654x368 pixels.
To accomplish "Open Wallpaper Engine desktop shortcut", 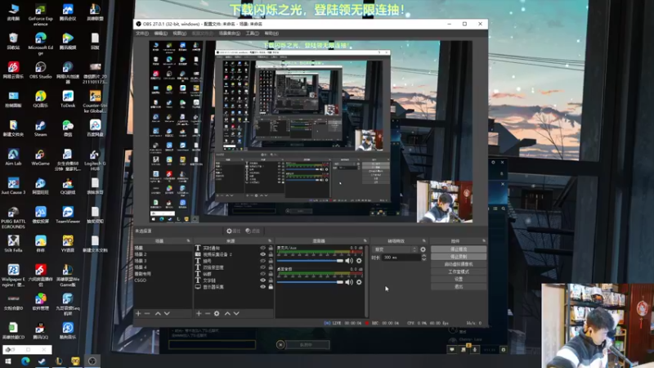I will tap(13, 275).
